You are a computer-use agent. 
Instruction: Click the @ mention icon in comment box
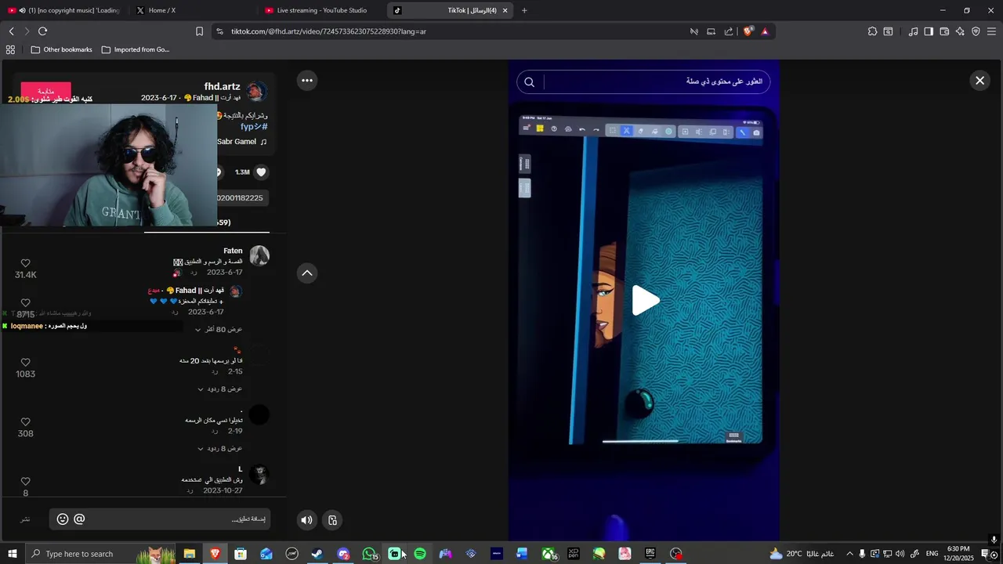click(79, 519)
